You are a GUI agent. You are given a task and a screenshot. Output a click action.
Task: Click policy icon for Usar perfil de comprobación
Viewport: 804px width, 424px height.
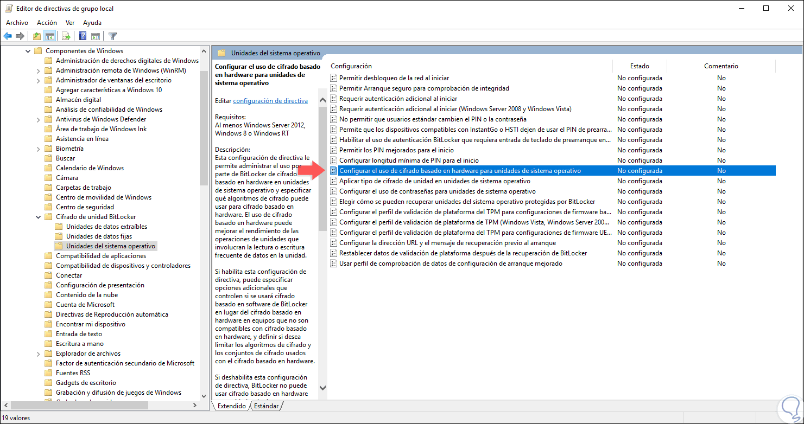click(334, 264)
